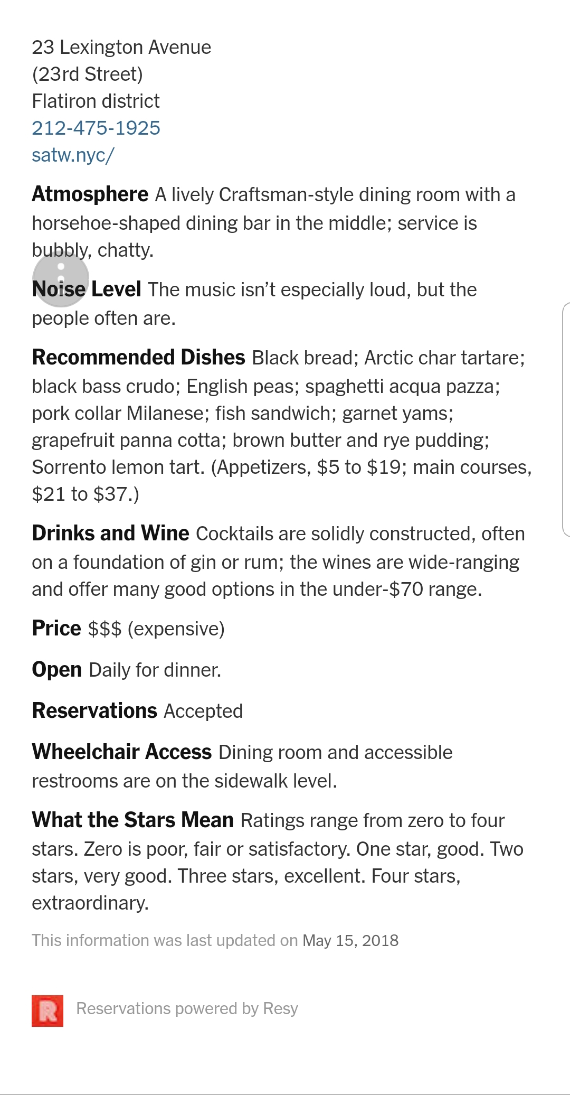
Task: Click the red Resy logo icon
Action: [47, 1011]
